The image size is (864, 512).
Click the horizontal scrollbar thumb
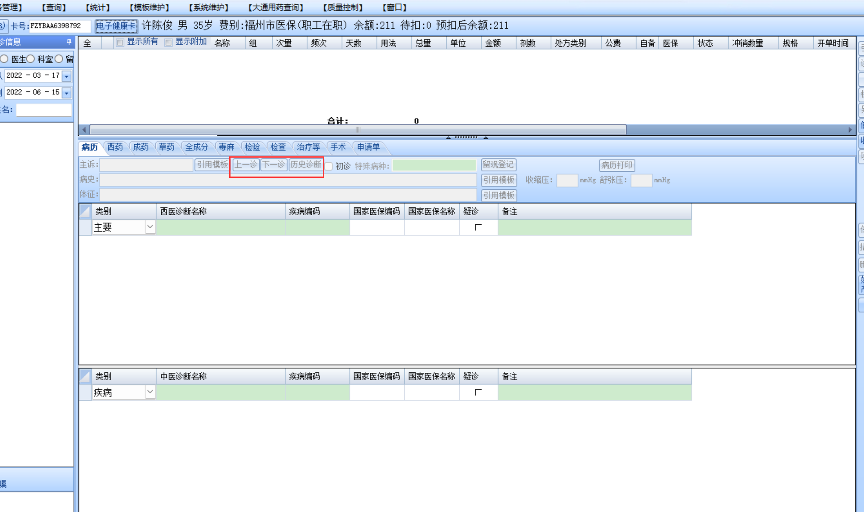tap(358, 130)
